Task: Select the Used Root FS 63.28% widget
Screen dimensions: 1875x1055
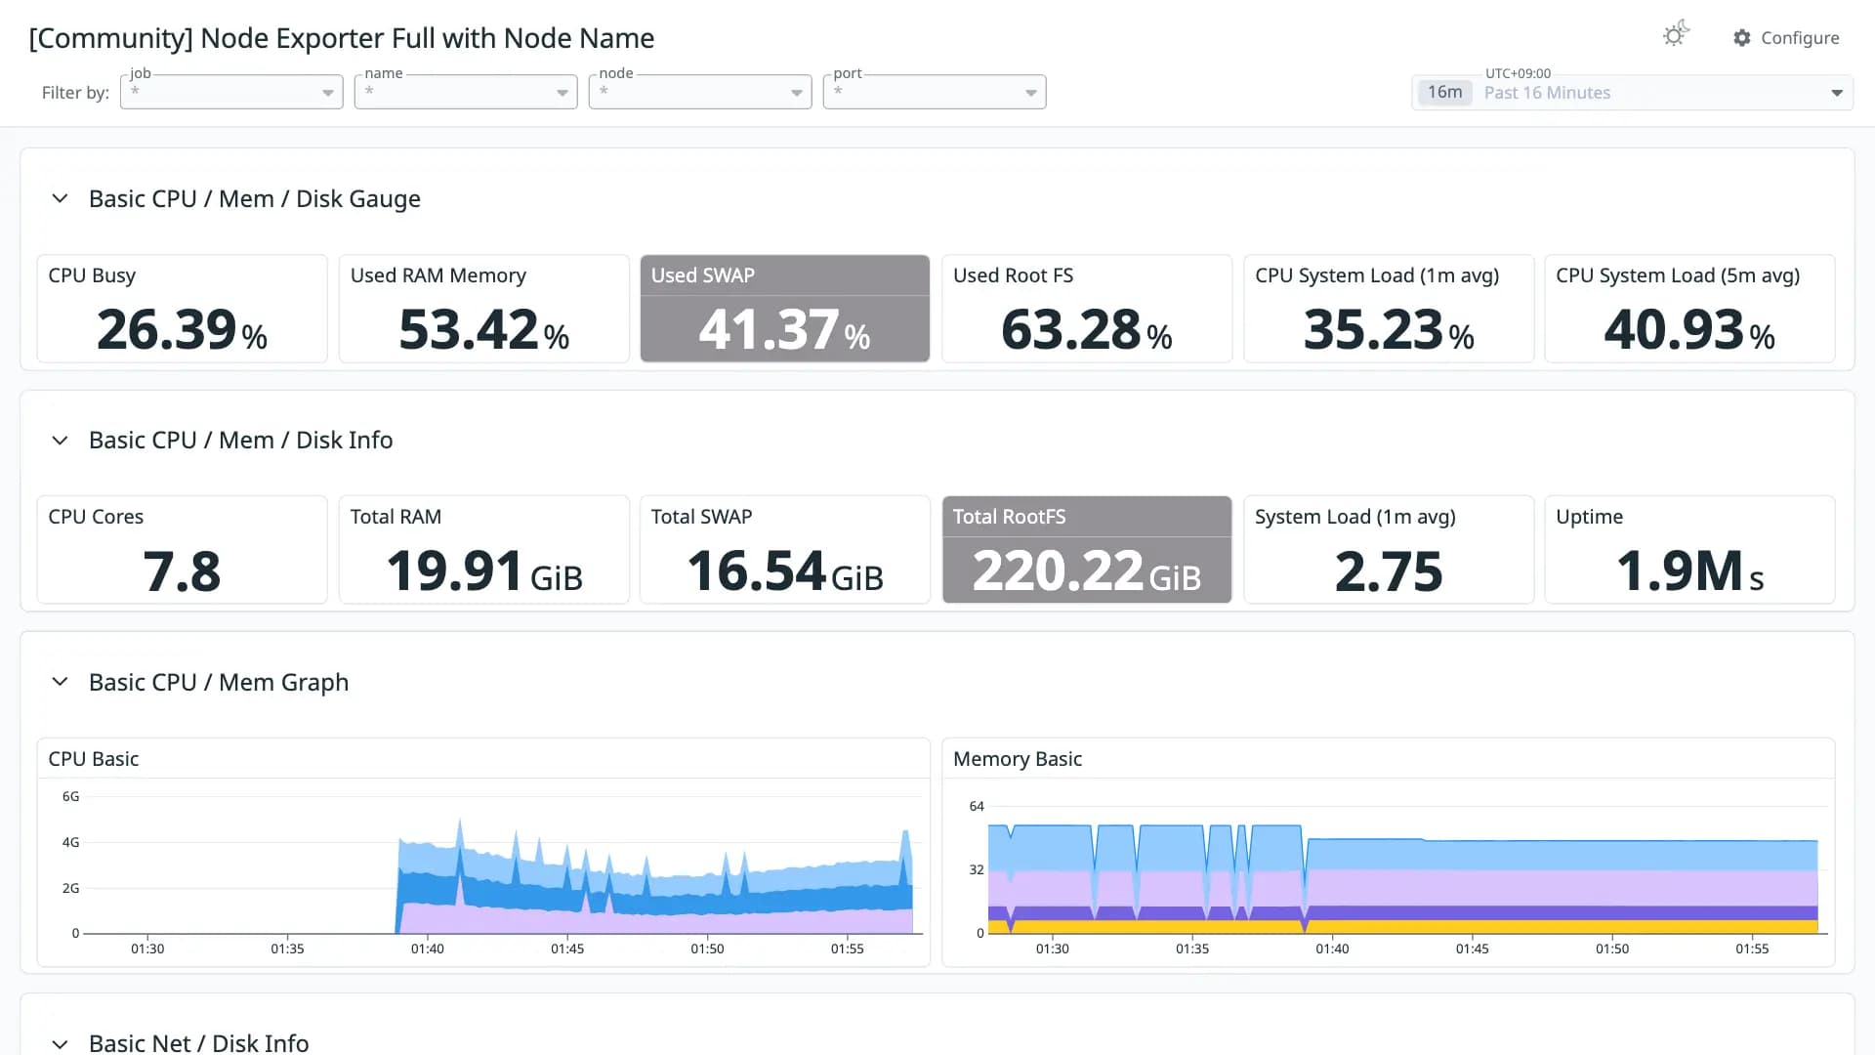Action: 1086,309
